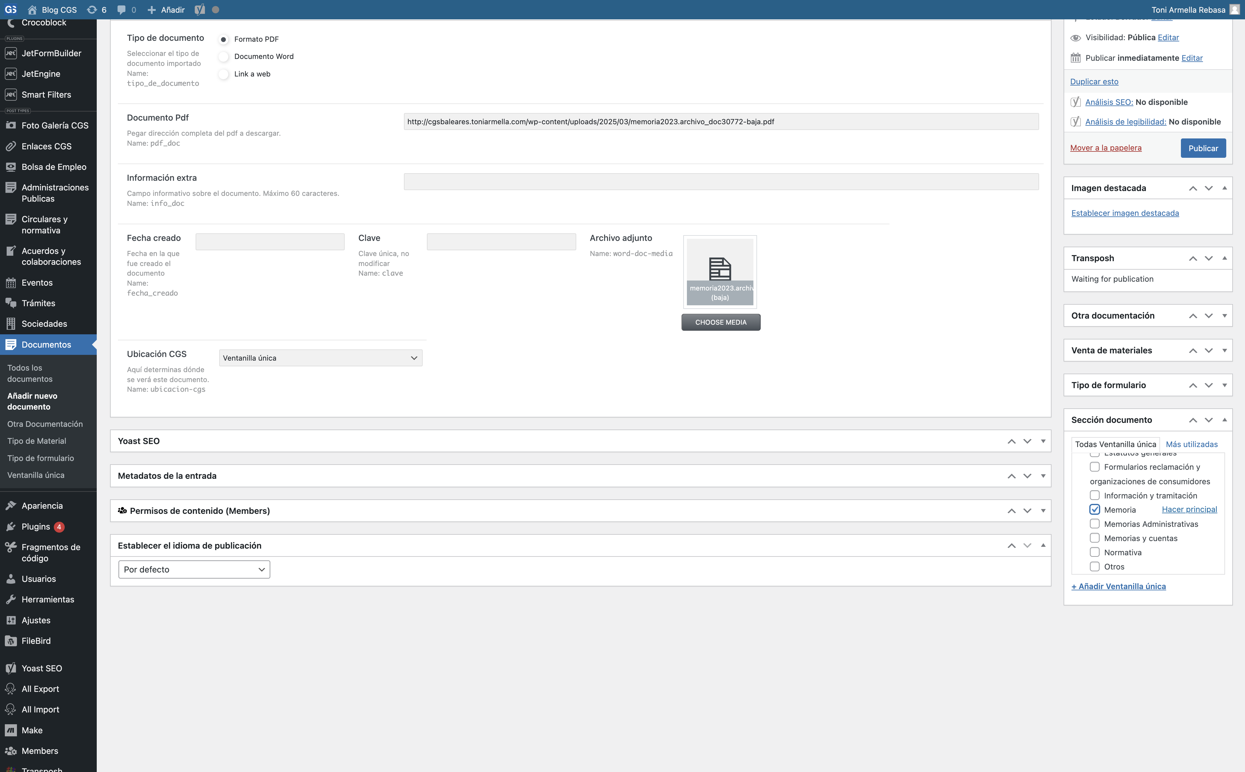Click Establecer imagen destacada link
This screenshot has height=772, width=1245.
tap(1125, 213)
